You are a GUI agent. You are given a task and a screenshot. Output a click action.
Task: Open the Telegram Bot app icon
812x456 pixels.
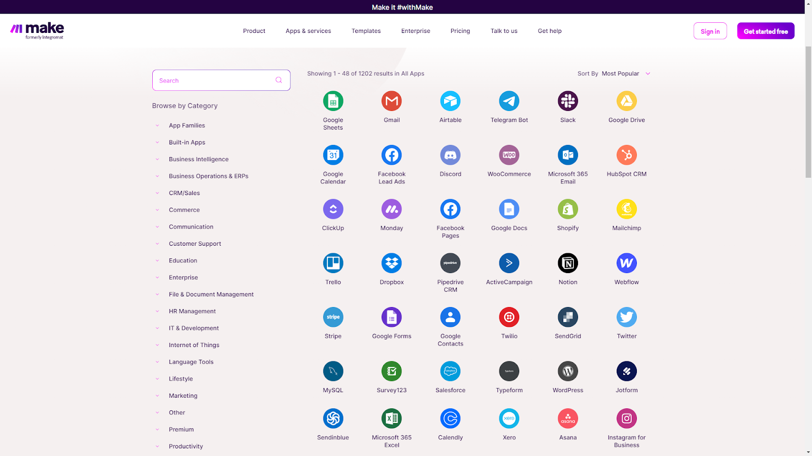pos(509,101)
